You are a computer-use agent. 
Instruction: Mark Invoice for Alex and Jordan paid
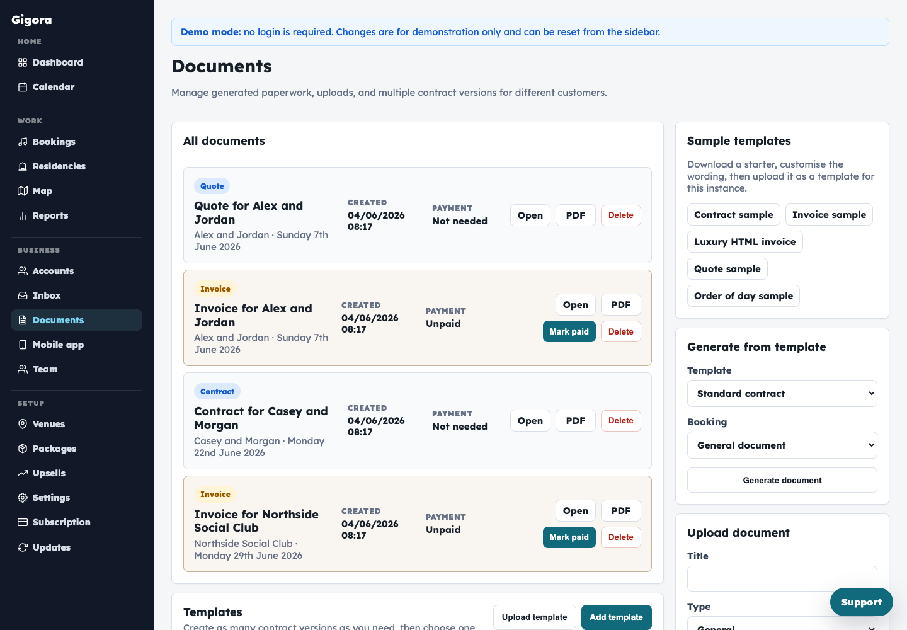(569, 331)
